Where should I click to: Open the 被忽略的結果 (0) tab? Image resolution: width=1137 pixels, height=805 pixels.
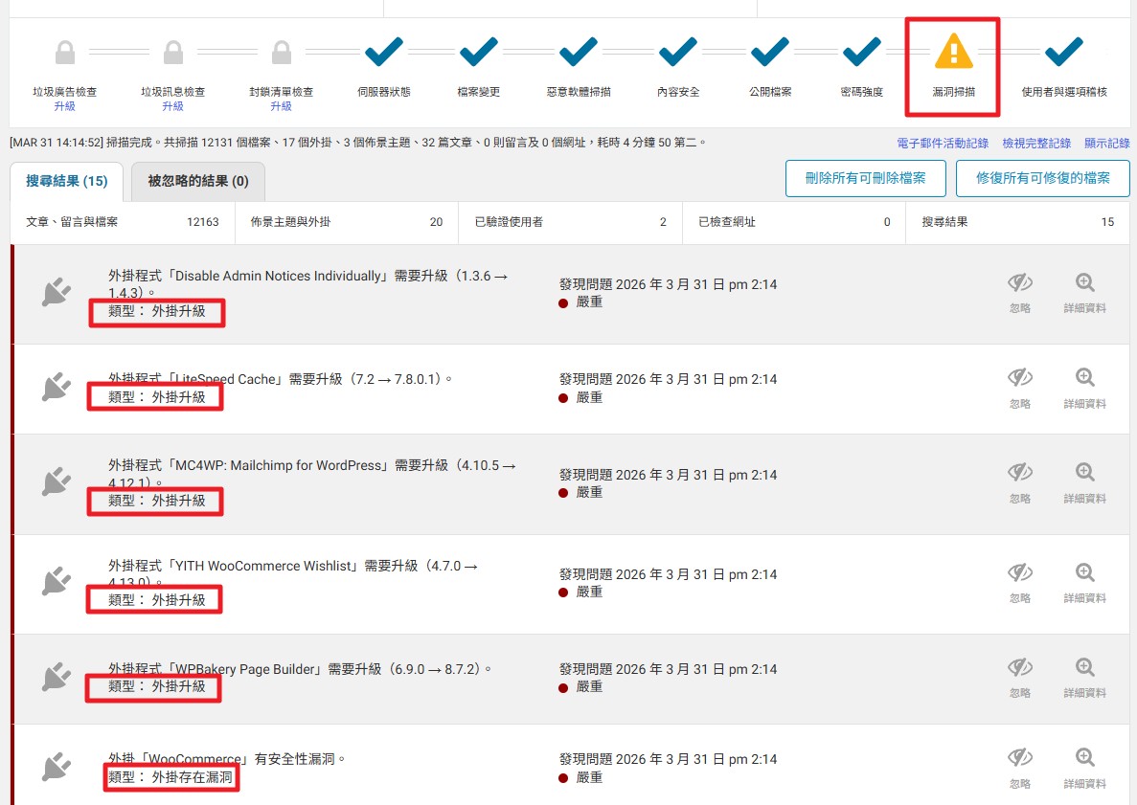click(x=198, y=181)
